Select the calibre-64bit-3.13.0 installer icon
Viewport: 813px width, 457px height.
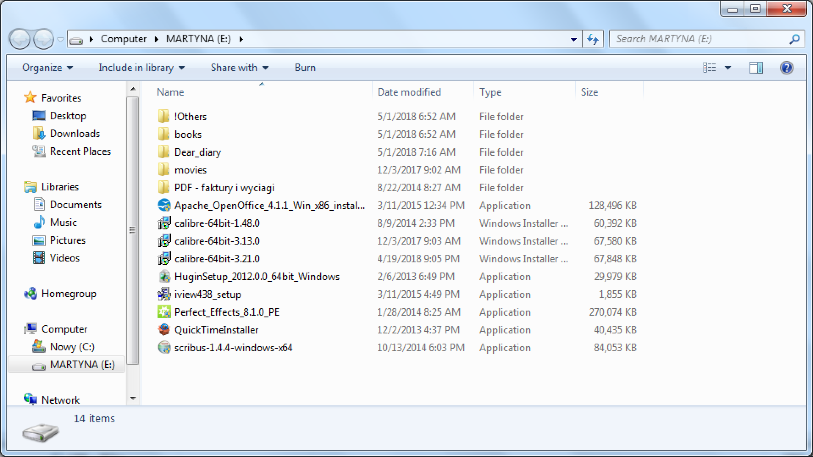tap(164, 241)
